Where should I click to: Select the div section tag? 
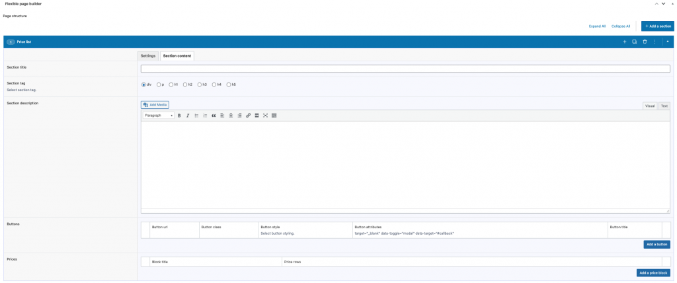click(143, 84)
